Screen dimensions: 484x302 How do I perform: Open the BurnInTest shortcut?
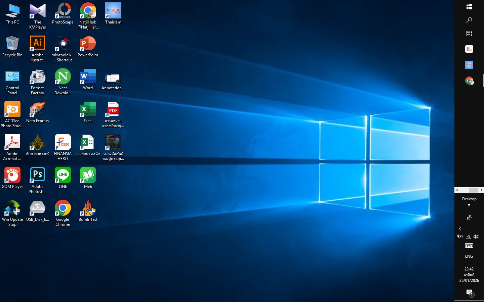(x=88, y=211)
